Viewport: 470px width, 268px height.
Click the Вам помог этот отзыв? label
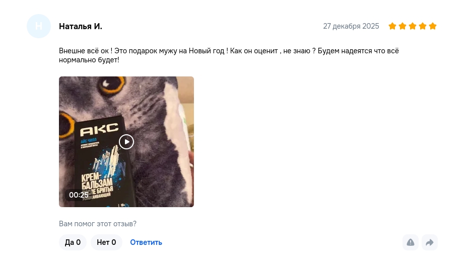click(x=97, y=224)
